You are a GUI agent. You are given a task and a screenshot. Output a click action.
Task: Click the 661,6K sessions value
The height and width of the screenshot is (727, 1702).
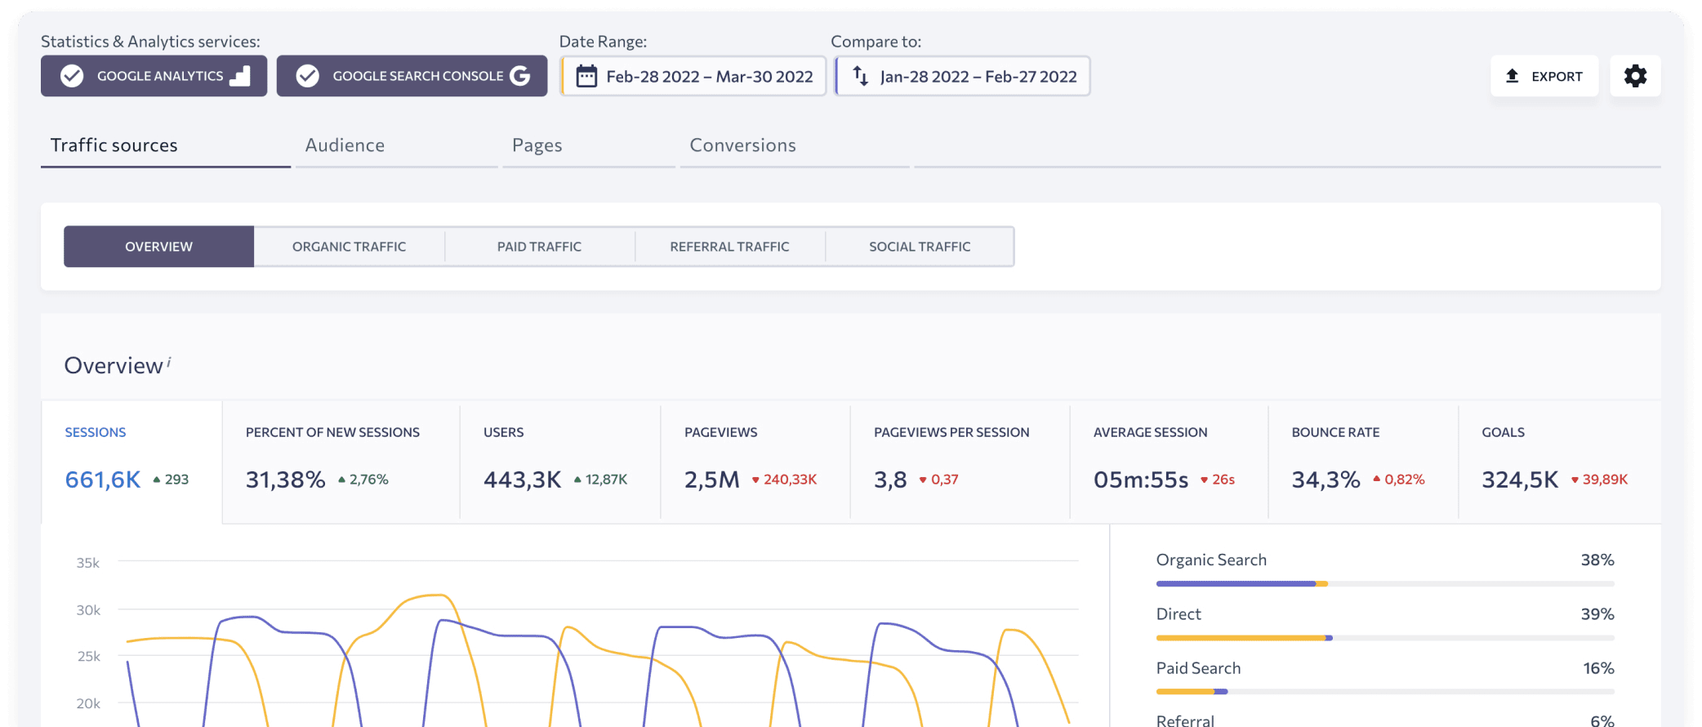(x=103, y=479)
